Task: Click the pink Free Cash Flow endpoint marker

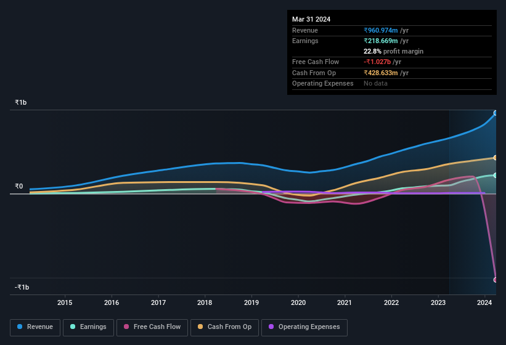Action: coord(496,280)
